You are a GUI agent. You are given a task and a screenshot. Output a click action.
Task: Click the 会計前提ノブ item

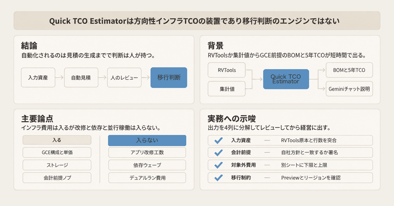[57, 178]
